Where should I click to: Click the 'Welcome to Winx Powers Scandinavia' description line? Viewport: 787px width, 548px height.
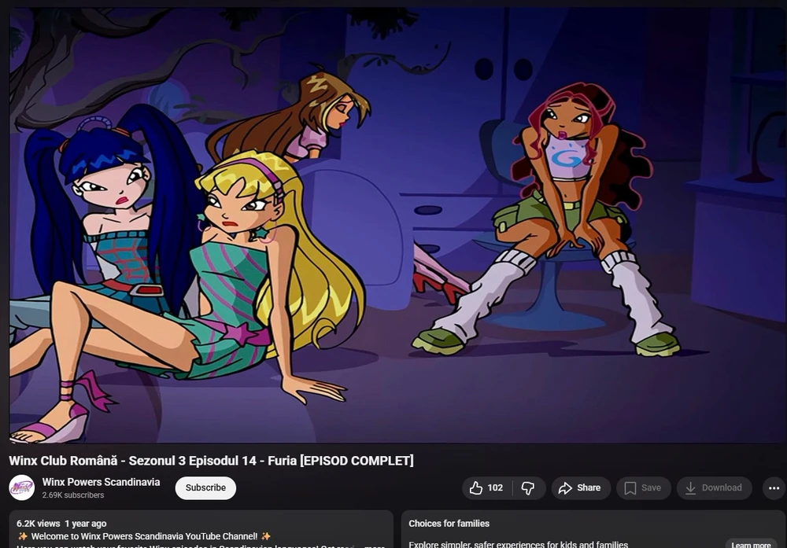coord(144,536)
